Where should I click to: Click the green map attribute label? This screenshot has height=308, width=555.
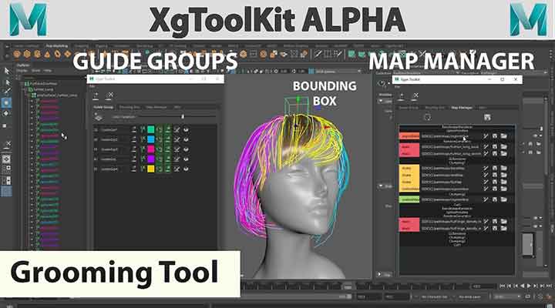[409, 199]
